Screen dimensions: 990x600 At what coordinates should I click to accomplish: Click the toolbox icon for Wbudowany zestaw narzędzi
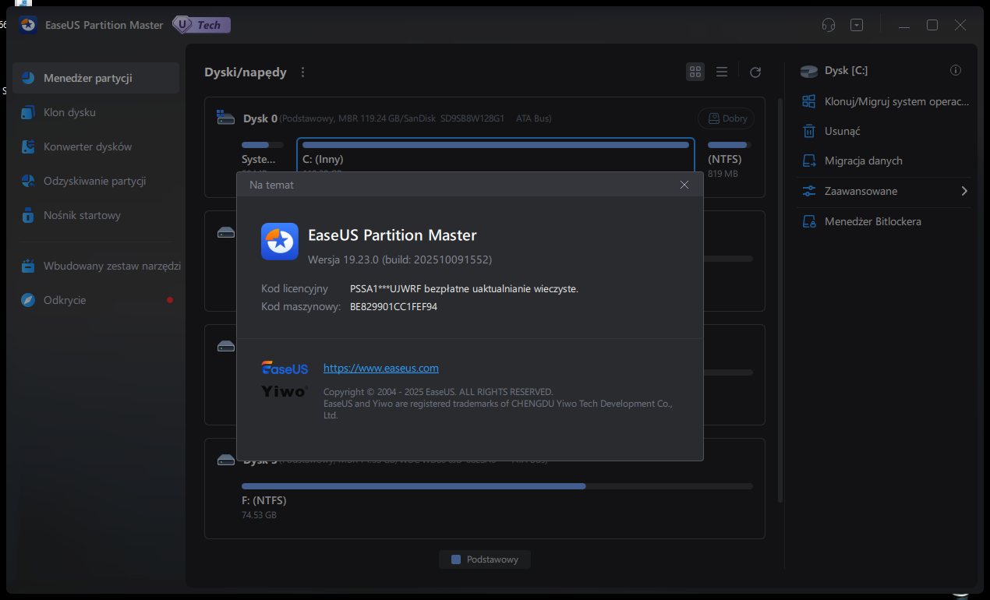click(x=28, y=266)
